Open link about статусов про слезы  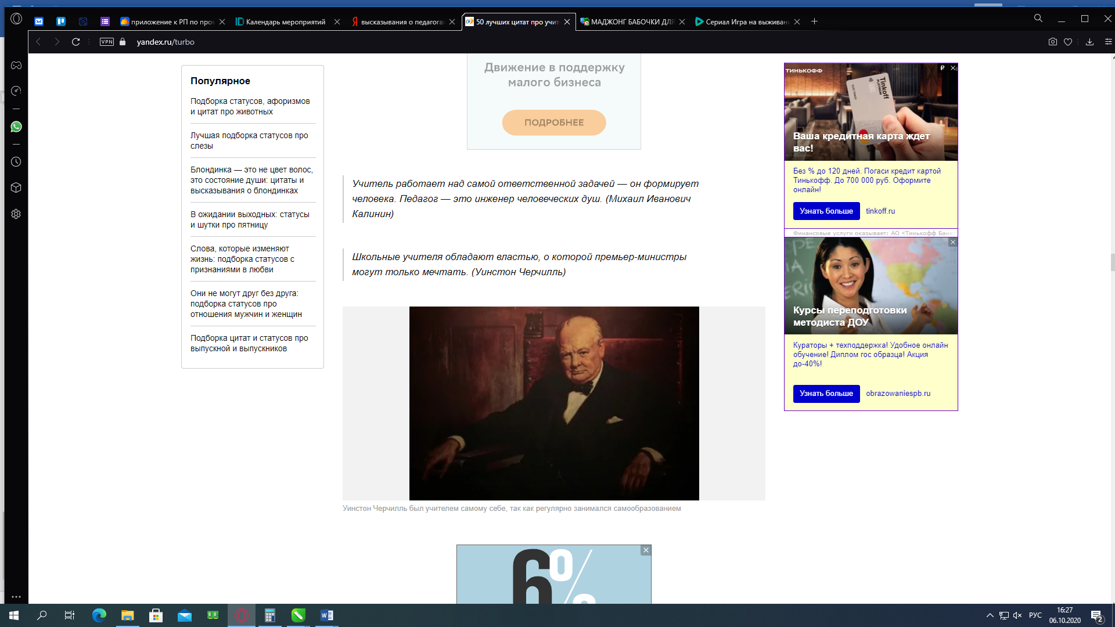pyautogui.click(x=249, y=140)
